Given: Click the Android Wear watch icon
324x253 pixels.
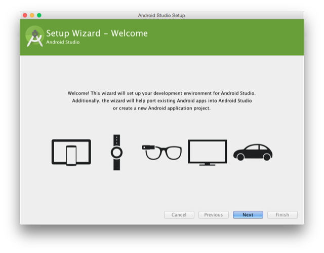Looking at the screenshot, I should (x=117, y=153).
